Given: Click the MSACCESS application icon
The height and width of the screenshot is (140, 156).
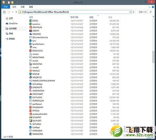Looking at the screenshot, I should (31, 51).
